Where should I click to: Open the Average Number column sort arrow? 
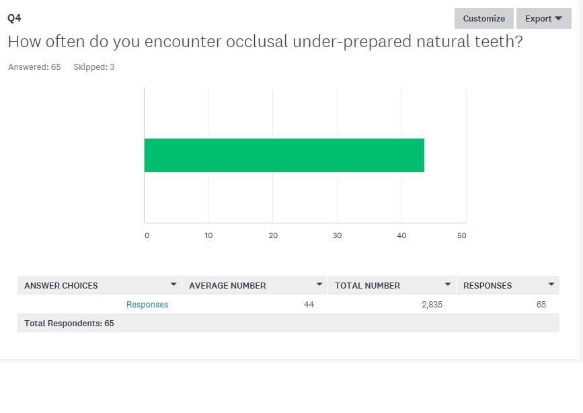click(319, 285)
